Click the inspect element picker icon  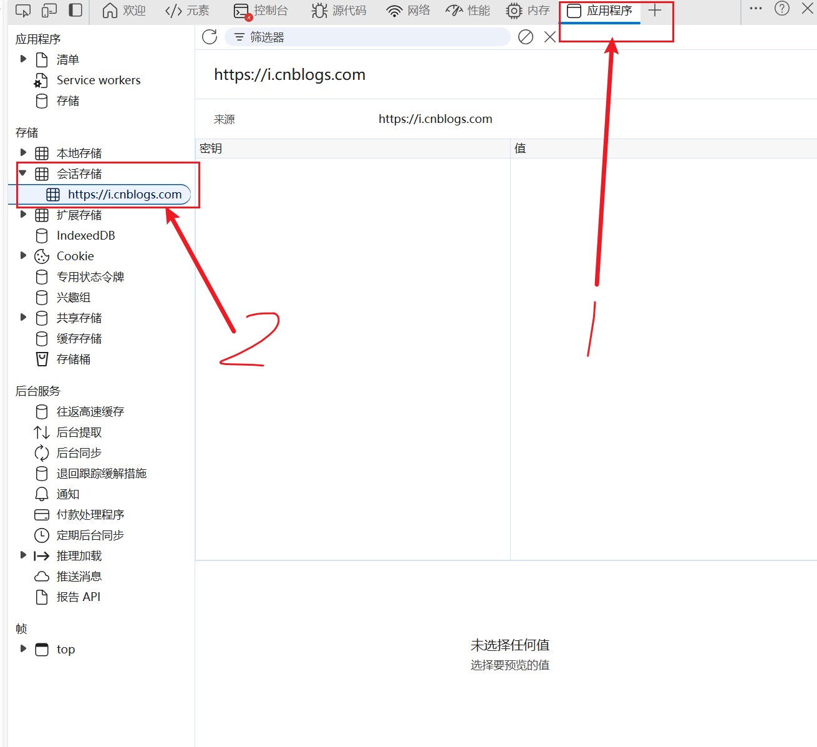click(x=23, y=11)
